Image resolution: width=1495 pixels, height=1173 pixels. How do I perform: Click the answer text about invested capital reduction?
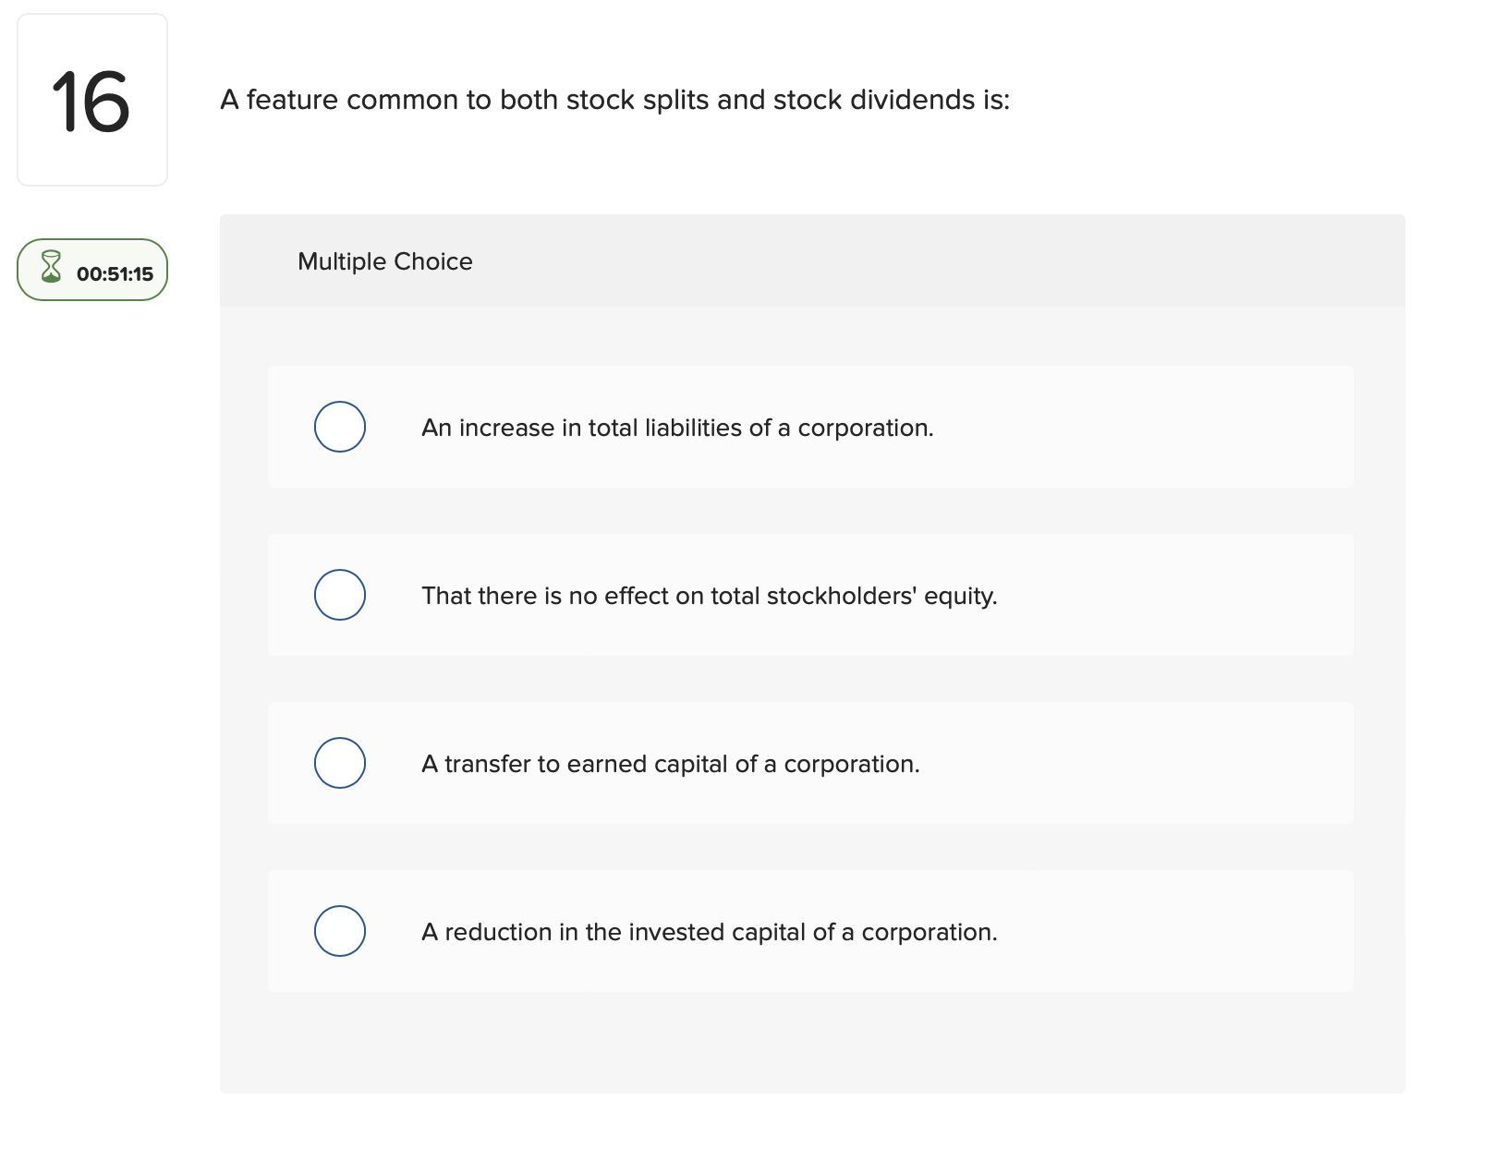(x=710, y=932)
